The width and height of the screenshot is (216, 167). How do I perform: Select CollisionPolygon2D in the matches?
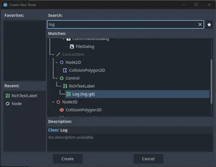tap(87, 70)
